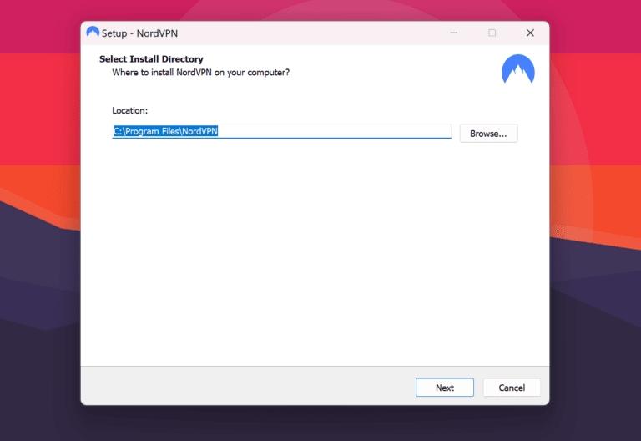The height and width of the screenshot is (441, 641).
Task: Click the 'Where to install NordVPN' subtitle
Action: pos(200,73)
